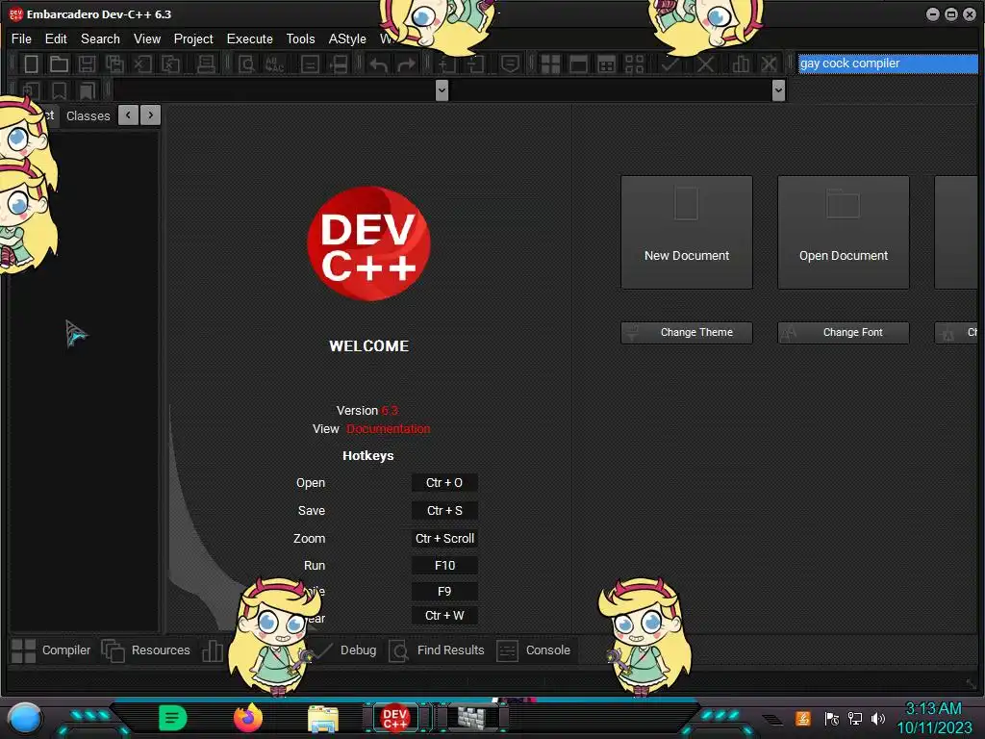Viewport: 985px width, 739px height.
Task: Click the Ctr + Scroll hotkey label
Action: pos(444,539)
